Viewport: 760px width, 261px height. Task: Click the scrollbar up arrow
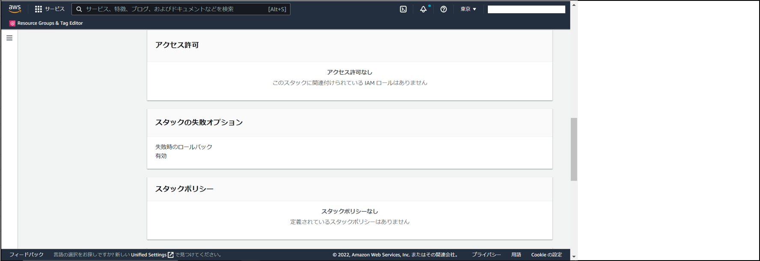click(x=574, y=5)
